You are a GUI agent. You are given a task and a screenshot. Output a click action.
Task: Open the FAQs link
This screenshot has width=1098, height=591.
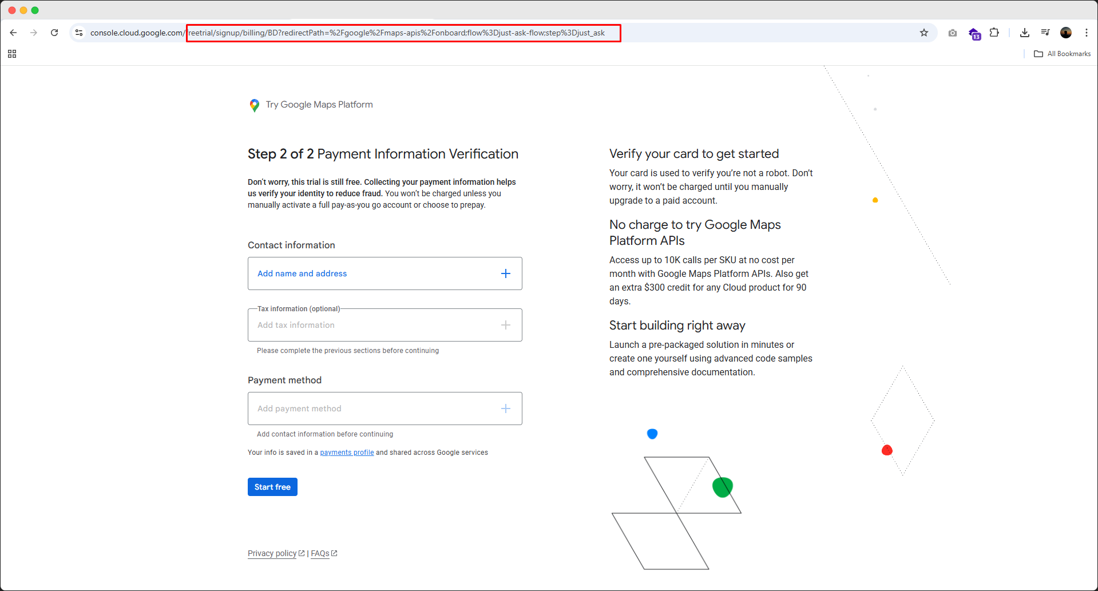point(320,553)
